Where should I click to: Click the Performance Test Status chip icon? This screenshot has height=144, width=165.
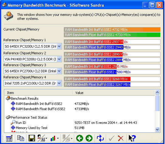point(8,117)
